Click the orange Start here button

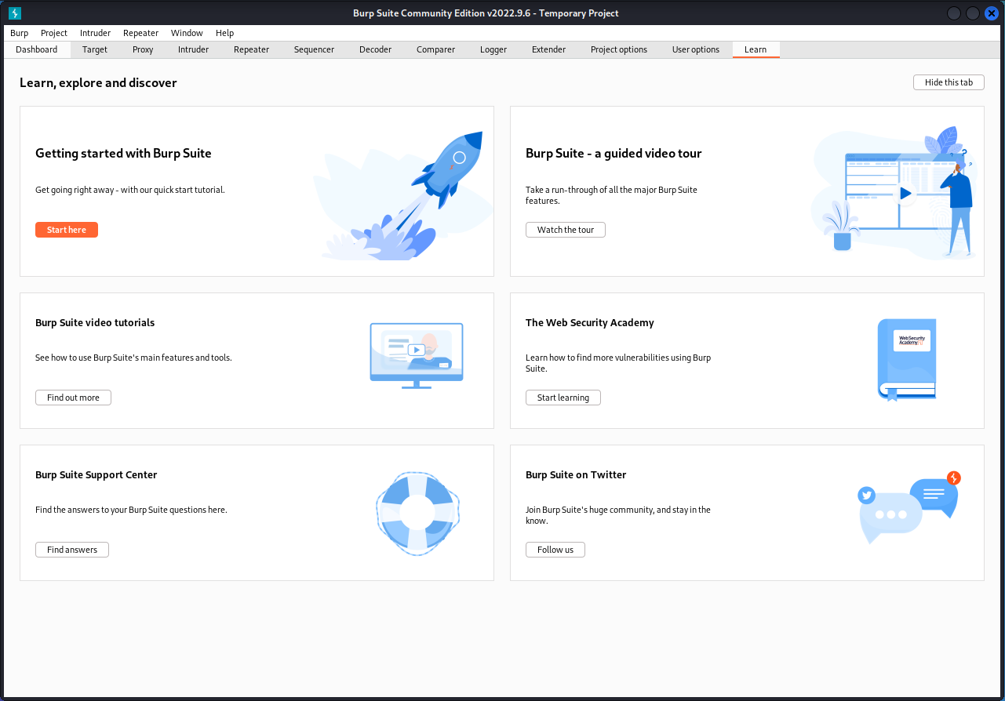[x=67, y=230]
